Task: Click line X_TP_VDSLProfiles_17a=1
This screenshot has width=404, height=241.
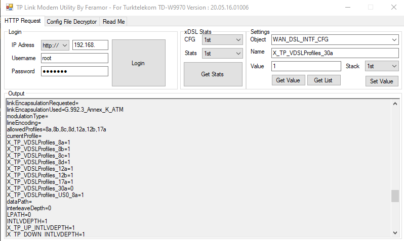Action: coord(40,182)
